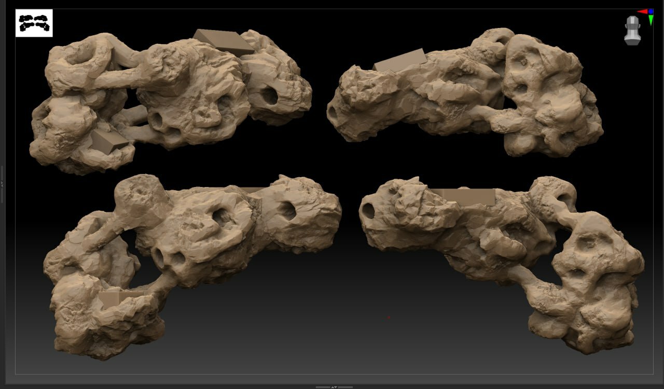Click the round hole at lower-right rock's left tip
The width and height of the screenshot is (664, 389).
click(368, 210)
